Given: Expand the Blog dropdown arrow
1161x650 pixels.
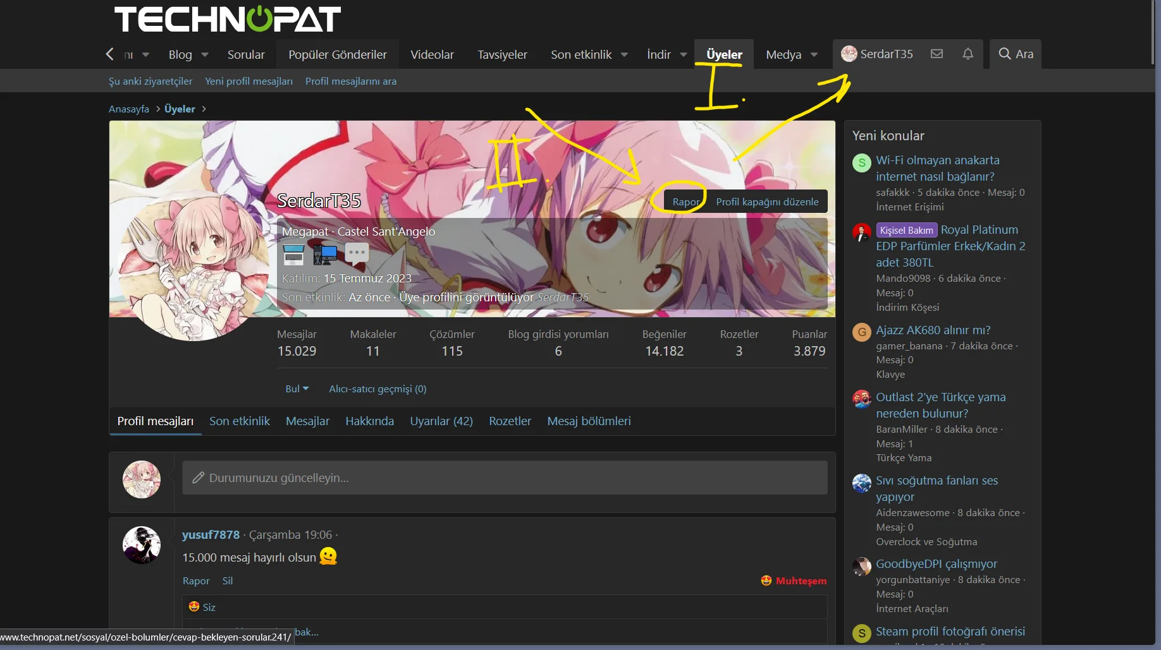Looking at the screenshot, I should tap(205, 55).
